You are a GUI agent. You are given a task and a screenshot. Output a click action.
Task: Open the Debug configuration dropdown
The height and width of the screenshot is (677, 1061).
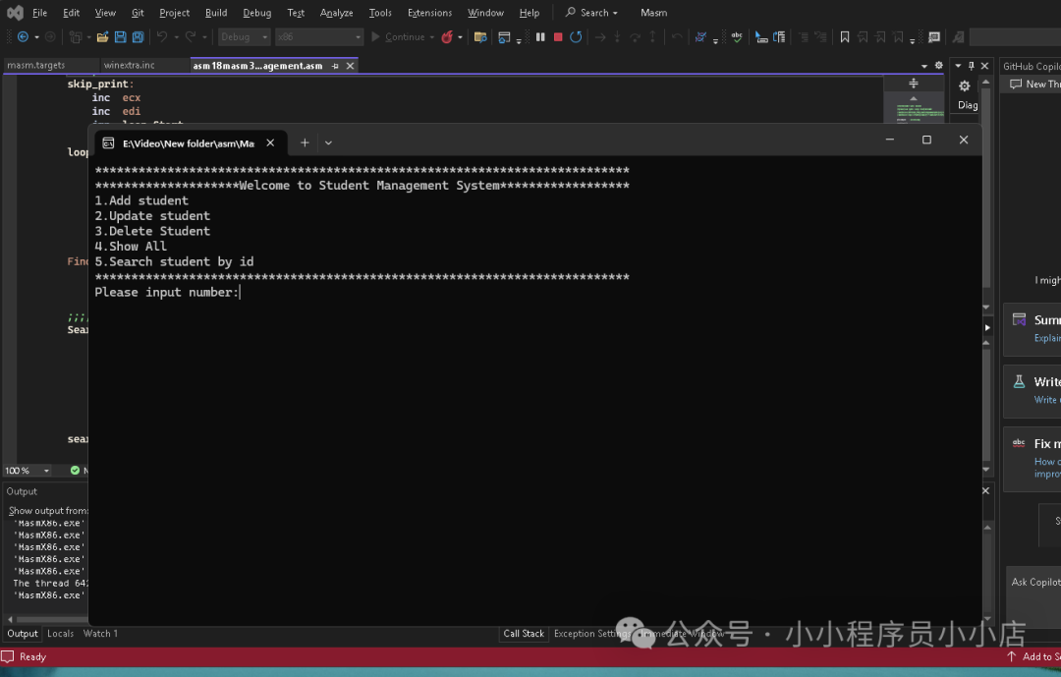point(243,37)
